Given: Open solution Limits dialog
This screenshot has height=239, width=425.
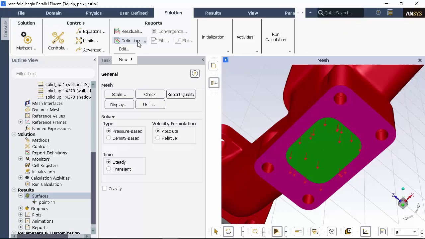Looking at the screenshot, I should click(x=87, y=40).
